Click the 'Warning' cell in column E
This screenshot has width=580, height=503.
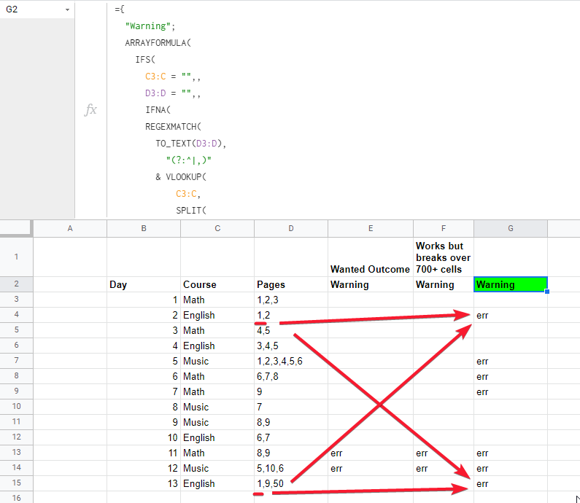coord(371,284)
